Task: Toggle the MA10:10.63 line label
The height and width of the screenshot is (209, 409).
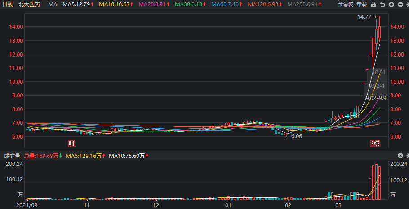Action: pos(116,4)
